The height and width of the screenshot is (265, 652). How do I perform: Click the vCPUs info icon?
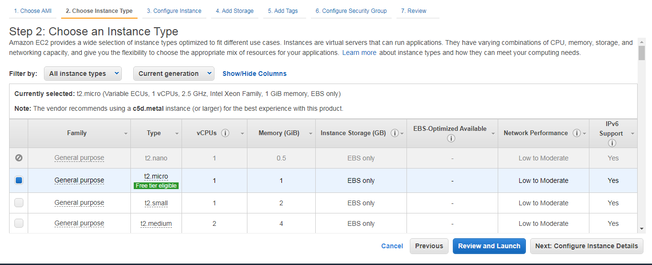(x=225, y=133)
